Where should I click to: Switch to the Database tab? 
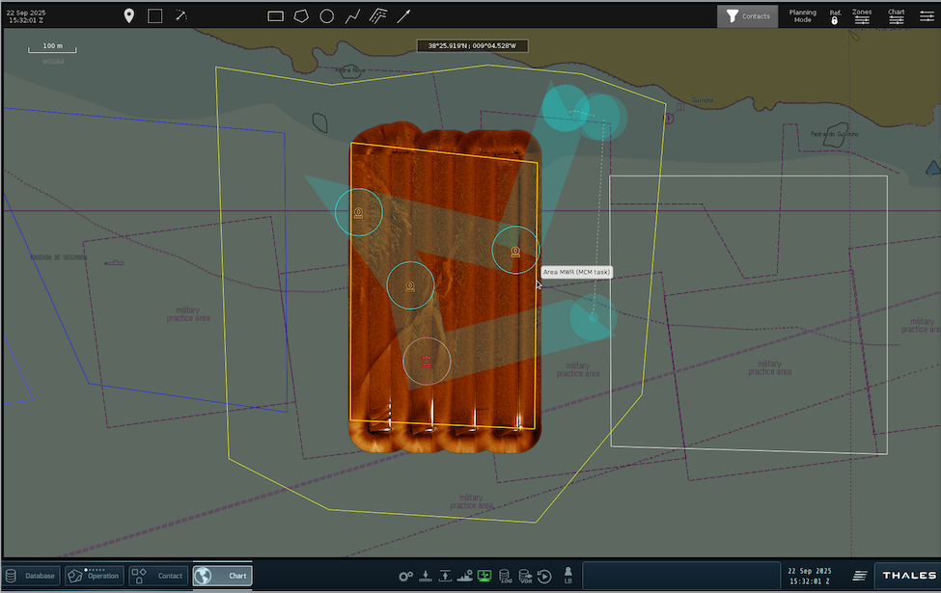(x=32, y=576)
